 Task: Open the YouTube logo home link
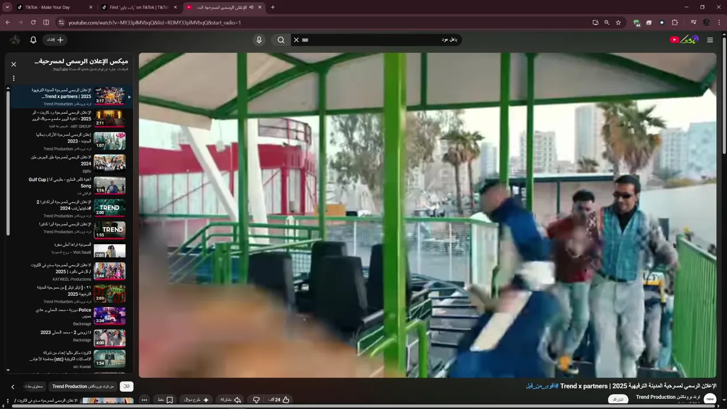tap(684, 40)
